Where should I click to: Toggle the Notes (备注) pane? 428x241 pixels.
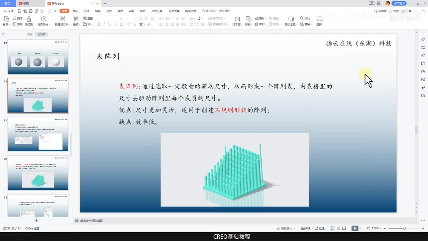pyautogui.click(x=306, y=228)
